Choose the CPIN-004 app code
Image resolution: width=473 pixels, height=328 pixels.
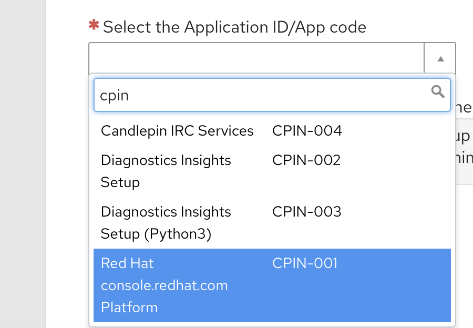(x=307, y=131)
